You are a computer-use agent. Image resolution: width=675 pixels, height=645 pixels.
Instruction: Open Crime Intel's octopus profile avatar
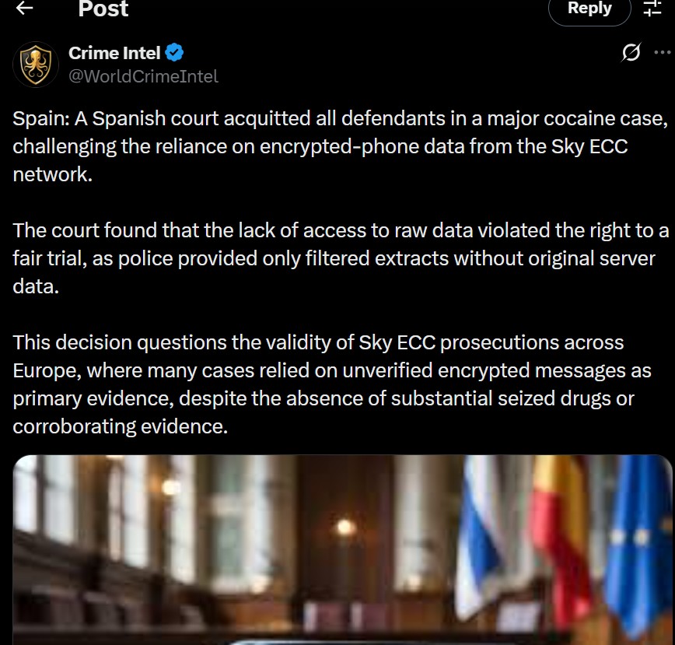coord(37,64)
